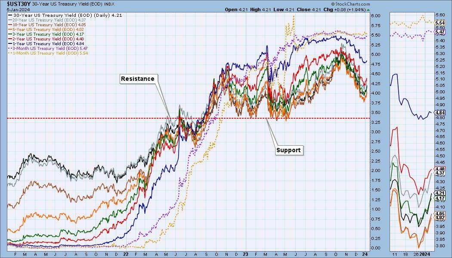
Task: Click the Resistance annotation label
Action: [x=138, y=79]
